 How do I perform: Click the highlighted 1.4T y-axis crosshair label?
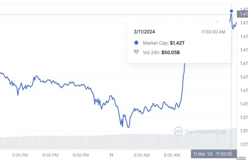point(242,14)
